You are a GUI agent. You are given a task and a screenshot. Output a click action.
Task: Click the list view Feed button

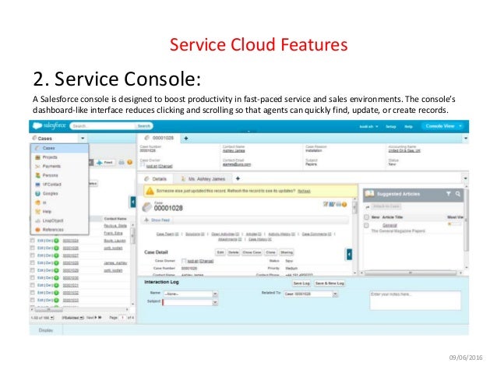click(x=105, y=163)
